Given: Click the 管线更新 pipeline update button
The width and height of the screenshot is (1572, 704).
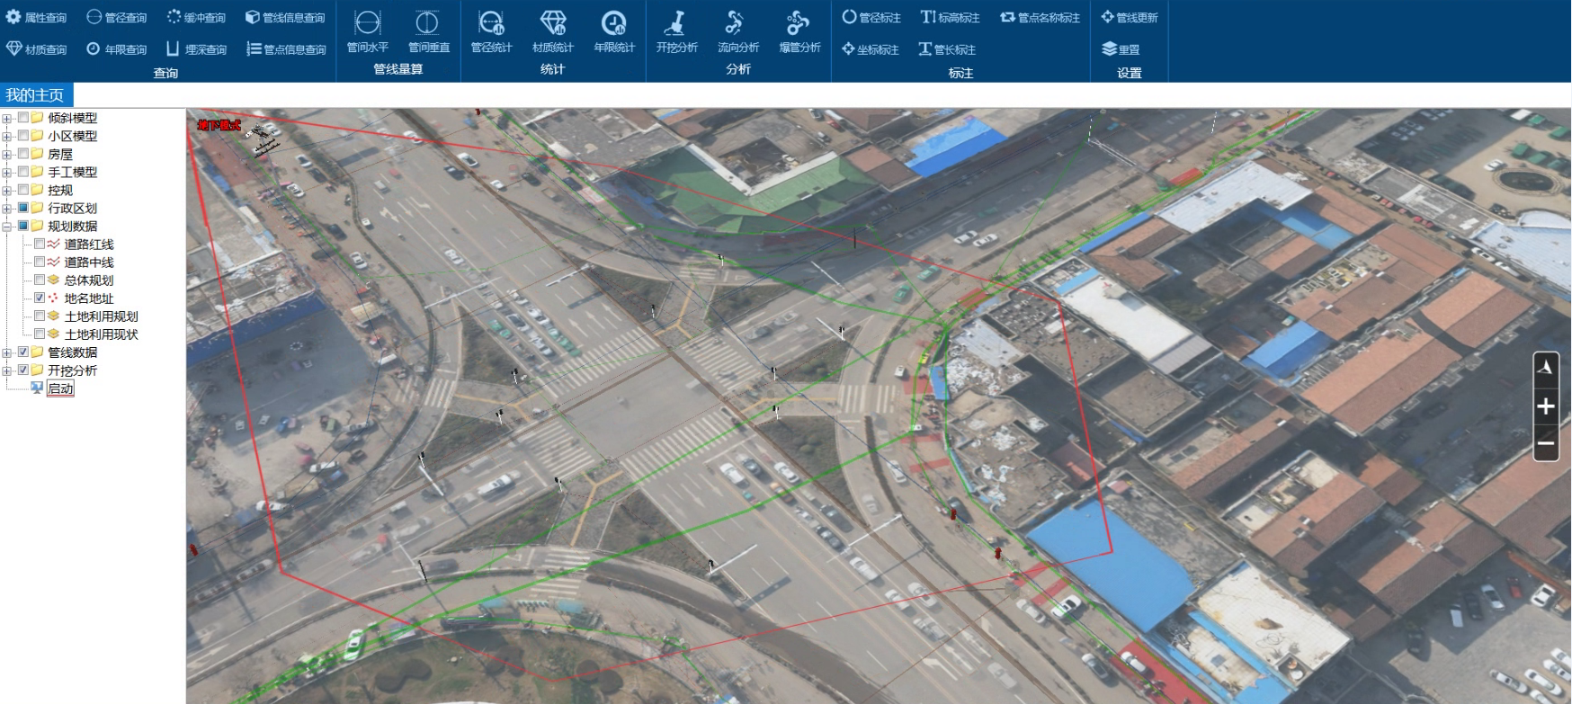Looking at the screenshot, I should (x=1130, y=17).
